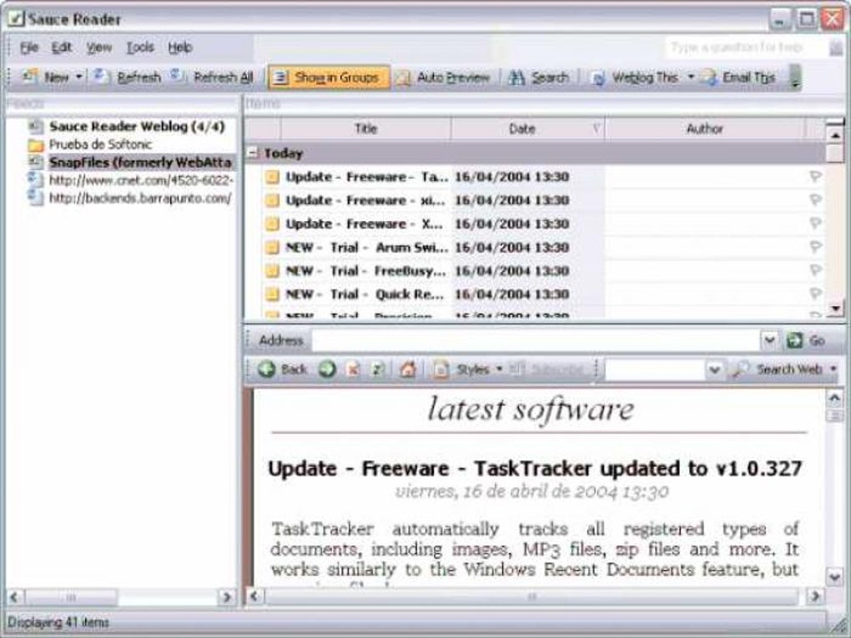Click the Type a question for help box

746,48
